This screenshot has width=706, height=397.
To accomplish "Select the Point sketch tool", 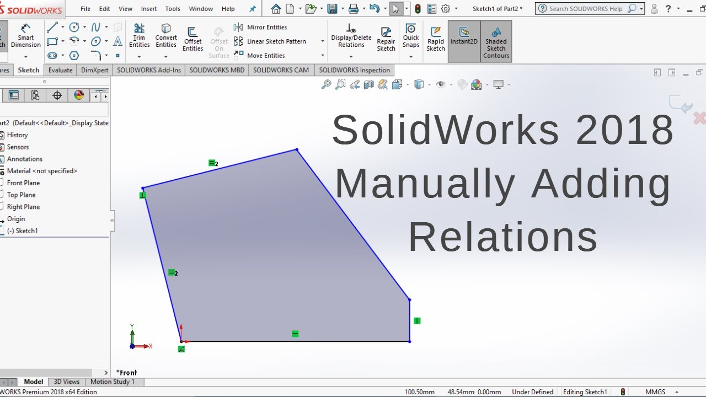I will (x=117, y=56).
